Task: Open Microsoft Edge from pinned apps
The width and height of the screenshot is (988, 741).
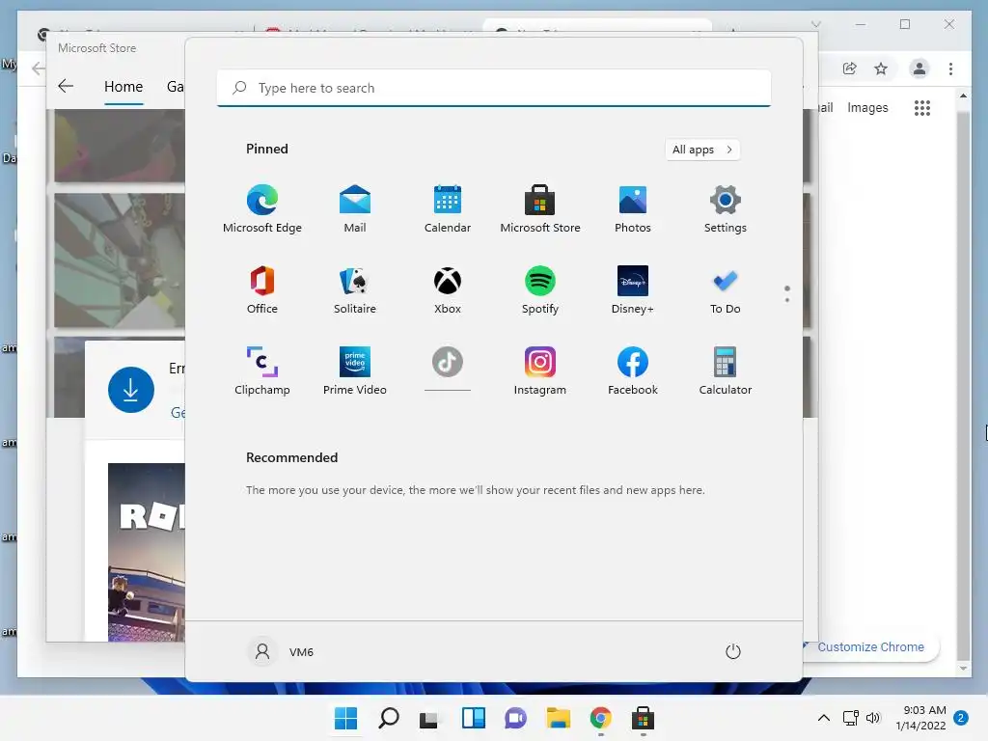Action: click(262, 209)
